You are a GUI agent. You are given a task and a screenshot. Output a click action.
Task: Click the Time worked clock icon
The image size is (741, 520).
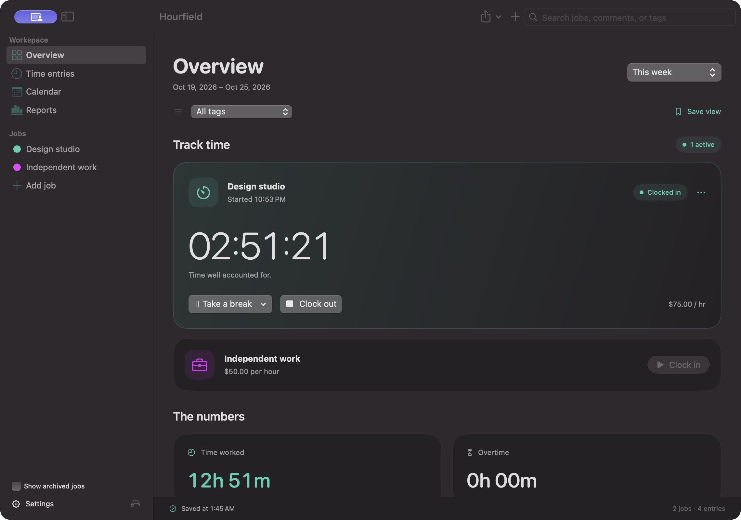tap(191, 452)
